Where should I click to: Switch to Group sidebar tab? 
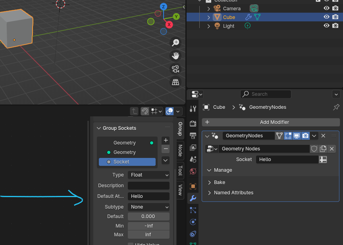click(180, 129)
